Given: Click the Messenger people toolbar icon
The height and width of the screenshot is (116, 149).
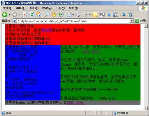Looking at the screenshot, I should click(x=130, y=14).
